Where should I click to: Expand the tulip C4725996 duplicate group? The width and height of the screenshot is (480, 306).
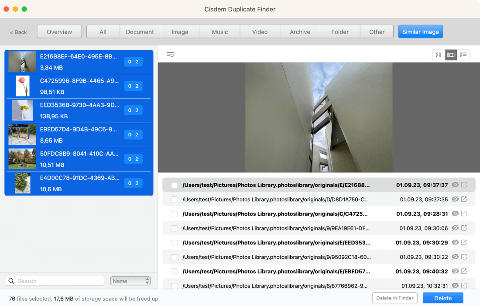(x=79, y=86)
